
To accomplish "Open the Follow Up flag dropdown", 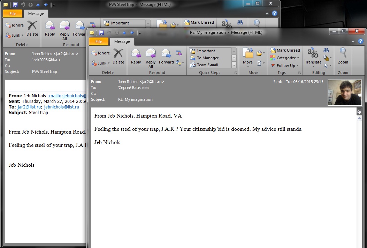I will tap(285, 66).
